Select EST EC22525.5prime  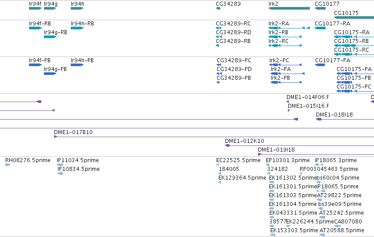[x=238, y=160]
